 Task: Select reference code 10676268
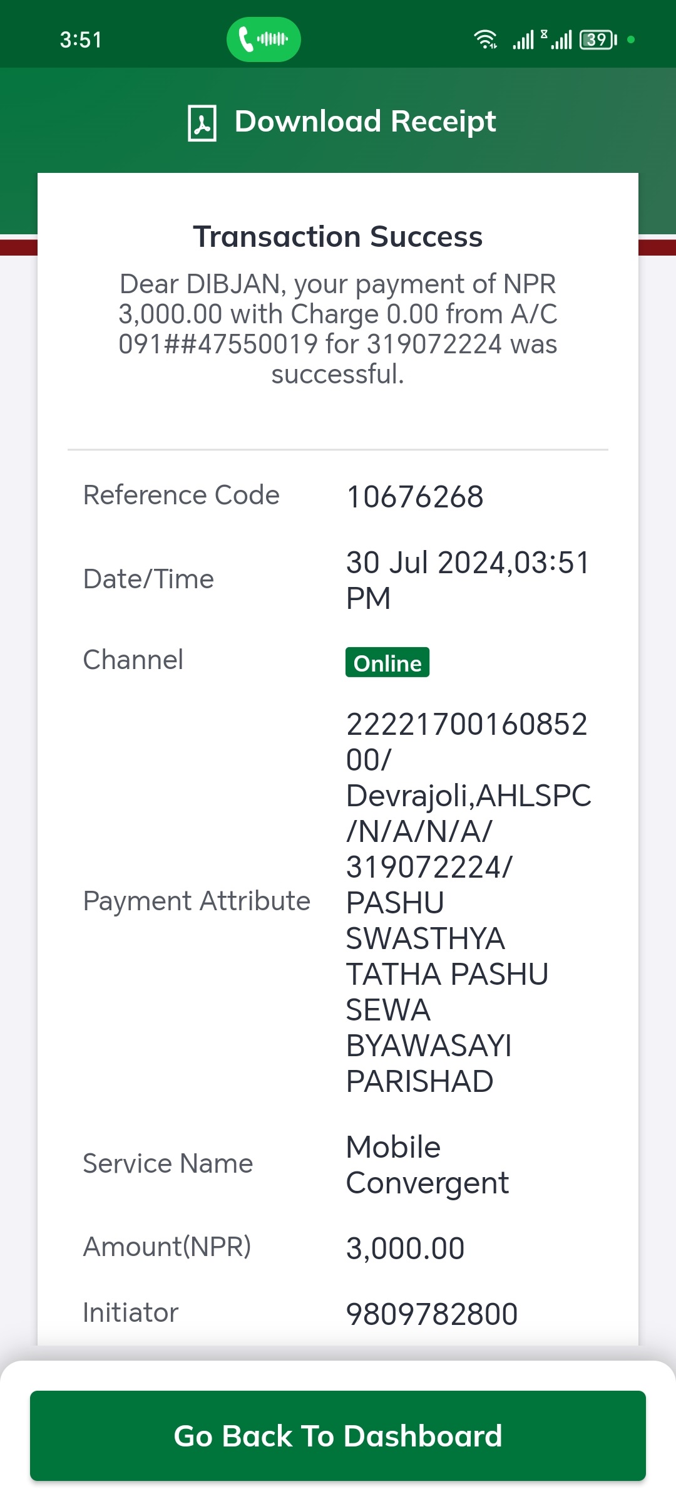coord(415,497)
